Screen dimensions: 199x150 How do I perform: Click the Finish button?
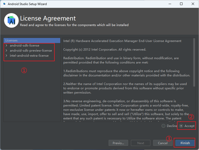185,143
